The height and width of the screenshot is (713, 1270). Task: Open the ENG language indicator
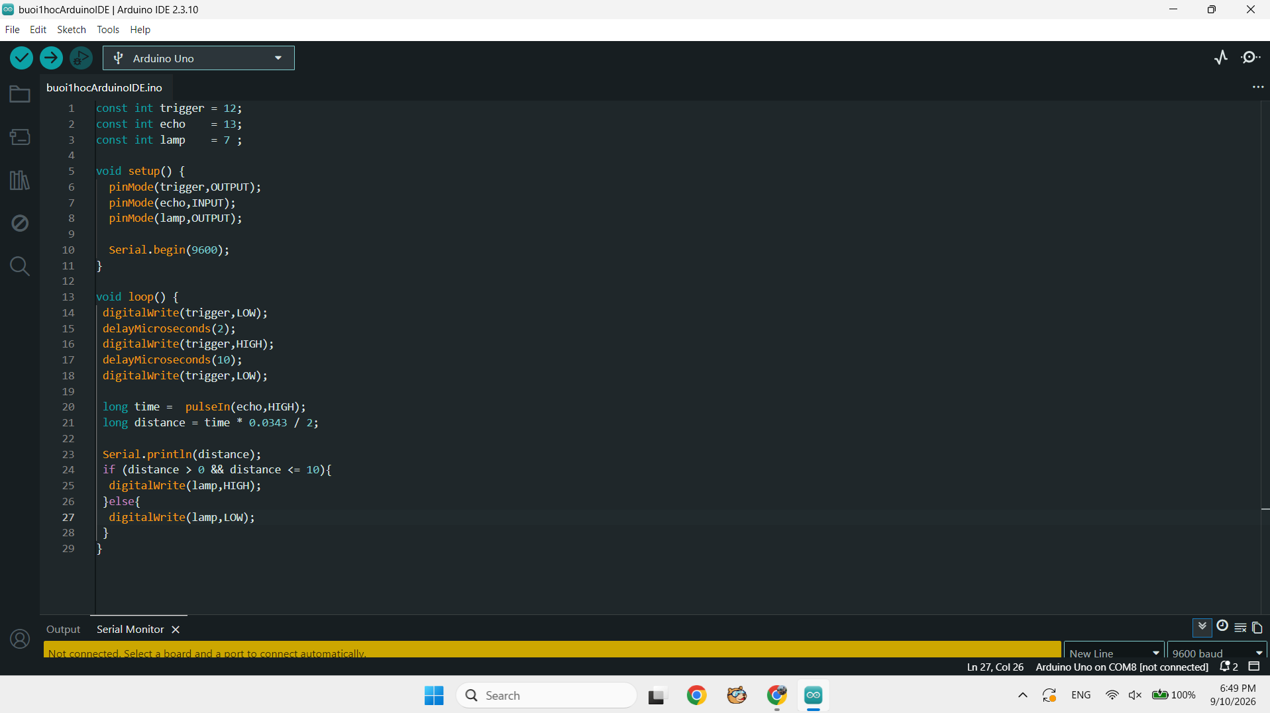pyautogui.click(x=1081, y=695)
